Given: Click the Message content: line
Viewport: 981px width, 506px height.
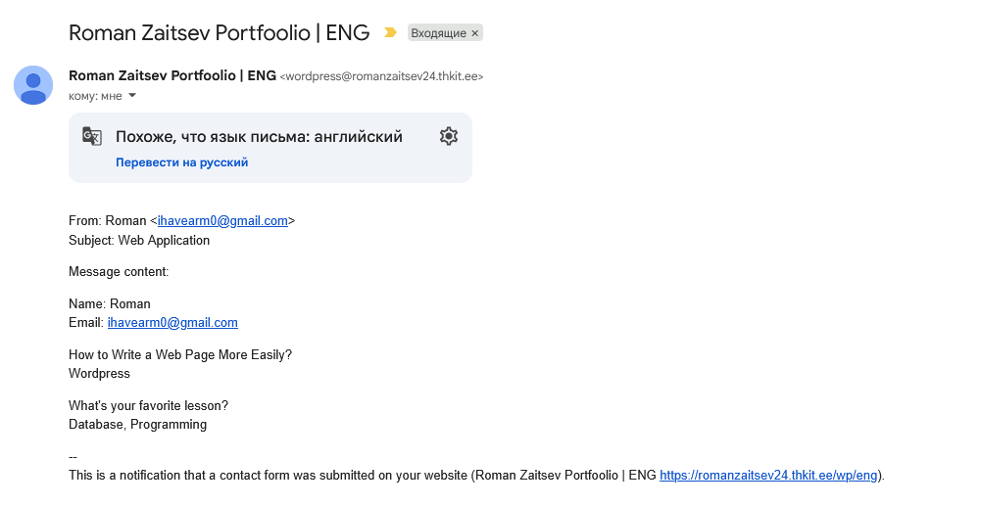Looking at the screenshot, I should tap(119, 271).
